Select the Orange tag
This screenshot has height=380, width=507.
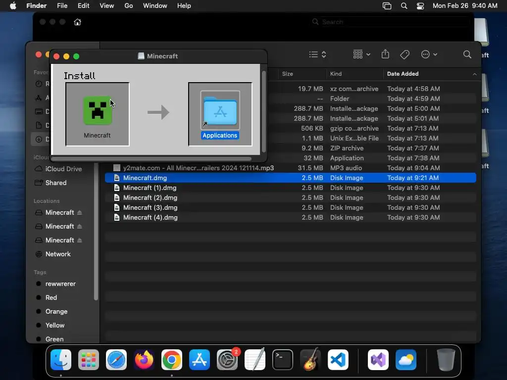(x=56, y=312)
